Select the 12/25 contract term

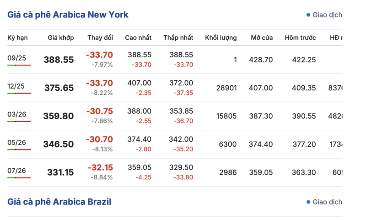(x=16, y=86)
